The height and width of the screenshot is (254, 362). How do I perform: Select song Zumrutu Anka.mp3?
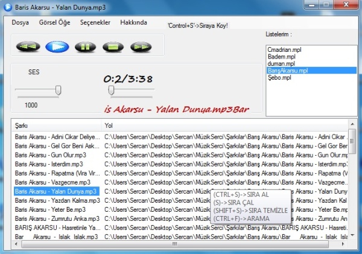[57, 218]
